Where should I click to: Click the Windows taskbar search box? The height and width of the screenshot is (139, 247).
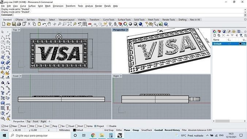40,135
